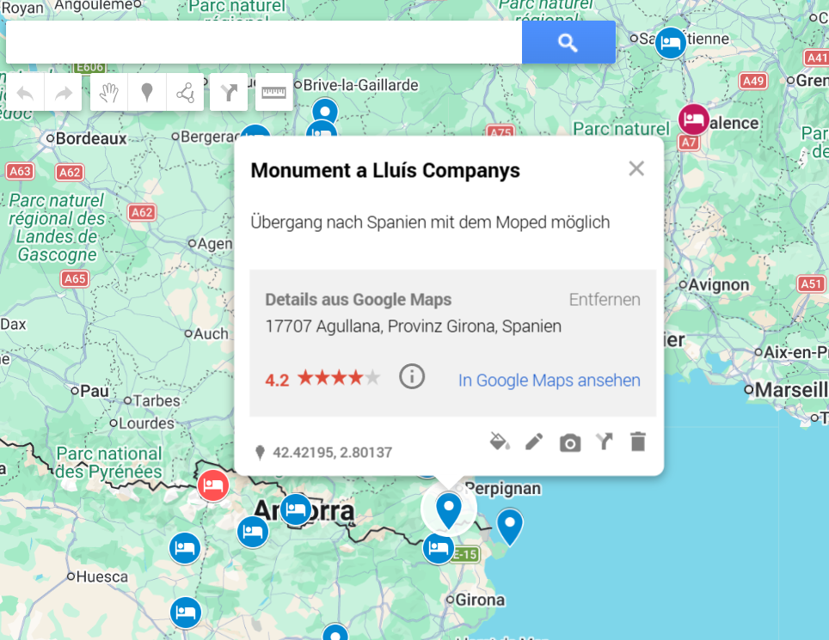Viewport: 829px width, 640px height.
Task: Get directions via the directions icon
Action: (604, 442)
